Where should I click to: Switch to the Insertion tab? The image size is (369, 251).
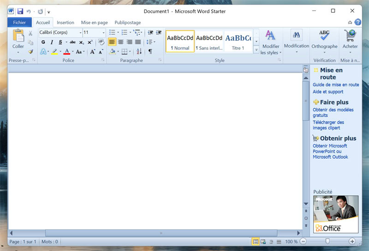pos(65,23)
